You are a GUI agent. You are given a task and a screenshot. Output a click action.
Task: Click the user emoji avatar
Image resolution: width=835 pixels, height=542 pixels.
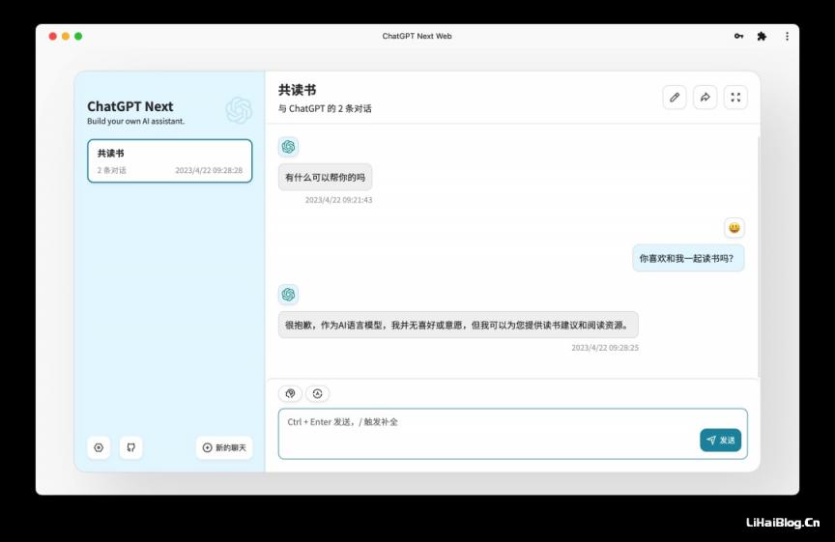coord(734,228)
